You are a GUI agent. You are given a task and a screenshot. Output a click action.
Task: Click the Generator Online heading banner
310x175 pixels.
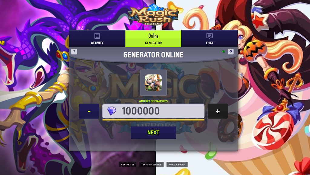point(153,55)
